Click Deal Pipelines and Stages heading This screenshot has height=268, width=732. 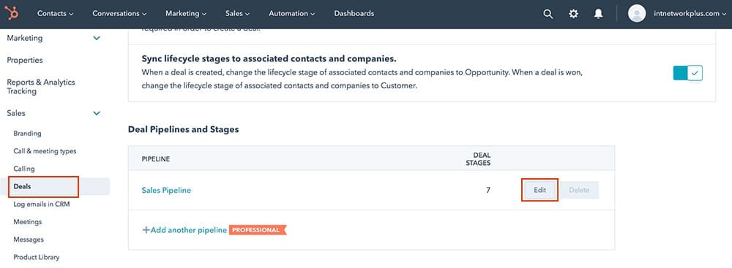coord(184,129)
